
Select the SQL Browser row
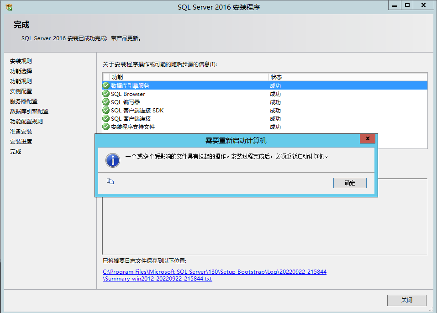click(265, 94)
